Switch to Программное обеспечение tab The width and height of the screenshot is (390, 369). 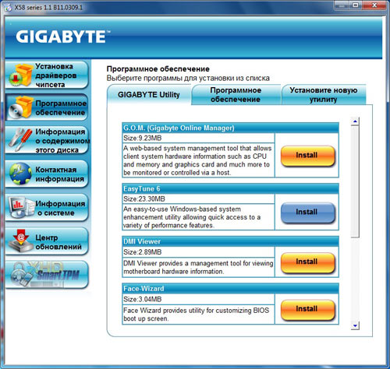[236, 95]
